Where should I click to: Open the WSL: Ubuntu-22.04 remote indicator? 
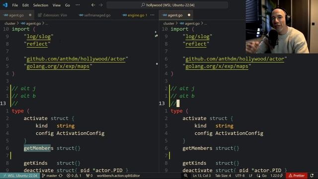20,176
